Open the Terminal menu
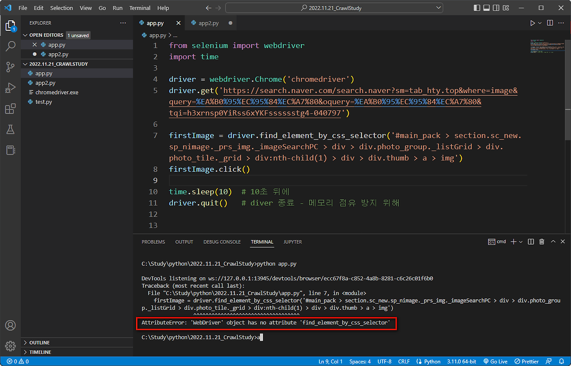 pyautogui.click(x=140, y=8)
